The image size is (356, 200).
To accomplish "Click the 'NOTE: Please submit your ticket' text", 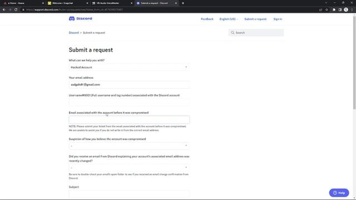I will tap(127, 128).
